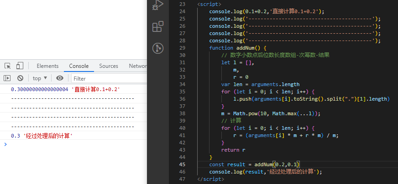Image resolution: width=398 pixels, height=184 pixels.
Task: Create a live expression with eye icon
Action: pos(60,78)
